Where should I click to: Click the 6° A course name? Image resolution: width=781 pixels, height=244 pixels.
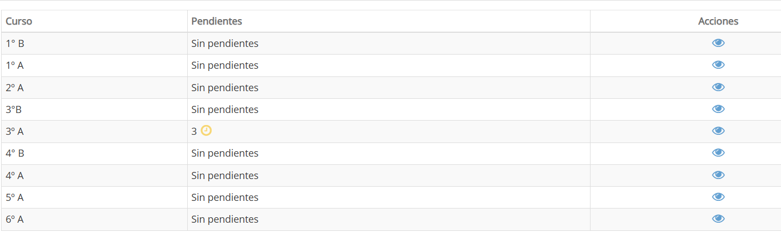pos(15,219)
